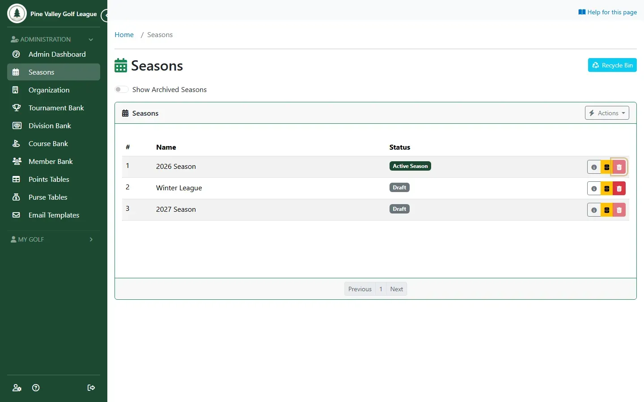Click the Purse Tables money bag icon
644x402 pixels.
[16, 197]
